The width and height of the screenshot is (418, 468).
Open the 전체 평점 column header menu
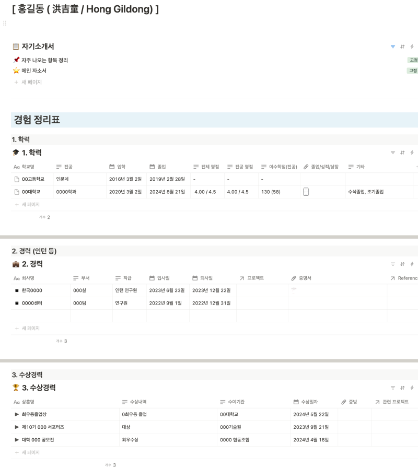point(206,167)
